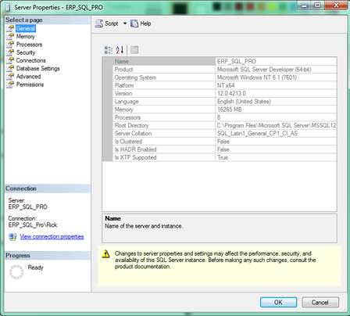
Task: Select the Version property label
Action: tap(123, 93)
